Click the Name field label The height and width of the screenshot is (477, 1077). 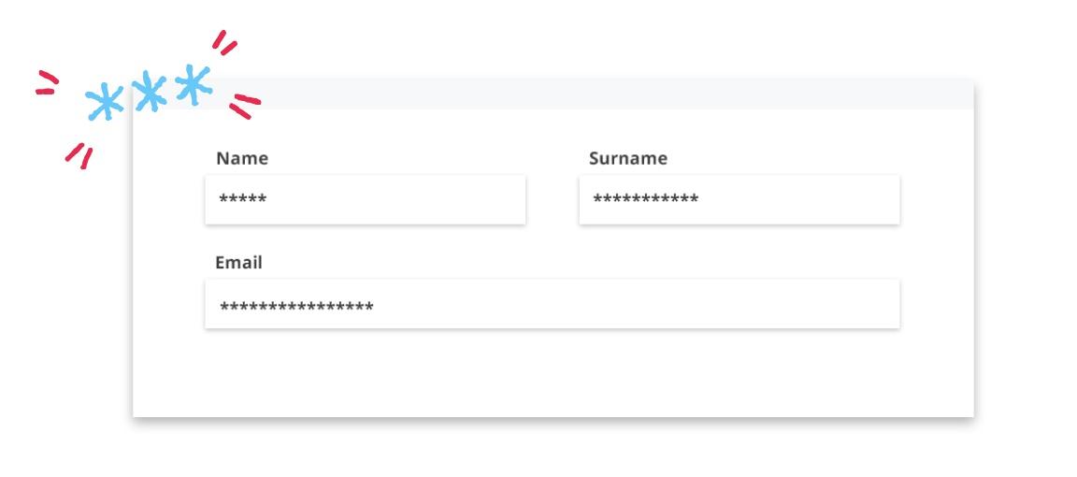(242, 158)
